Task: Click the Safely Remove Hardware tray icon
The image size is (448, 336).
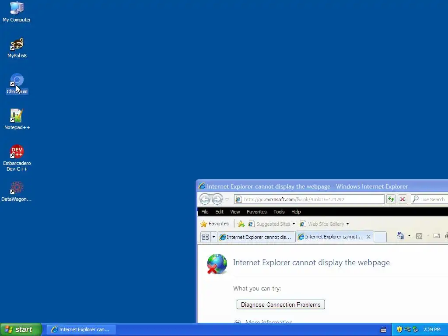Action: [x=415, y=329]
